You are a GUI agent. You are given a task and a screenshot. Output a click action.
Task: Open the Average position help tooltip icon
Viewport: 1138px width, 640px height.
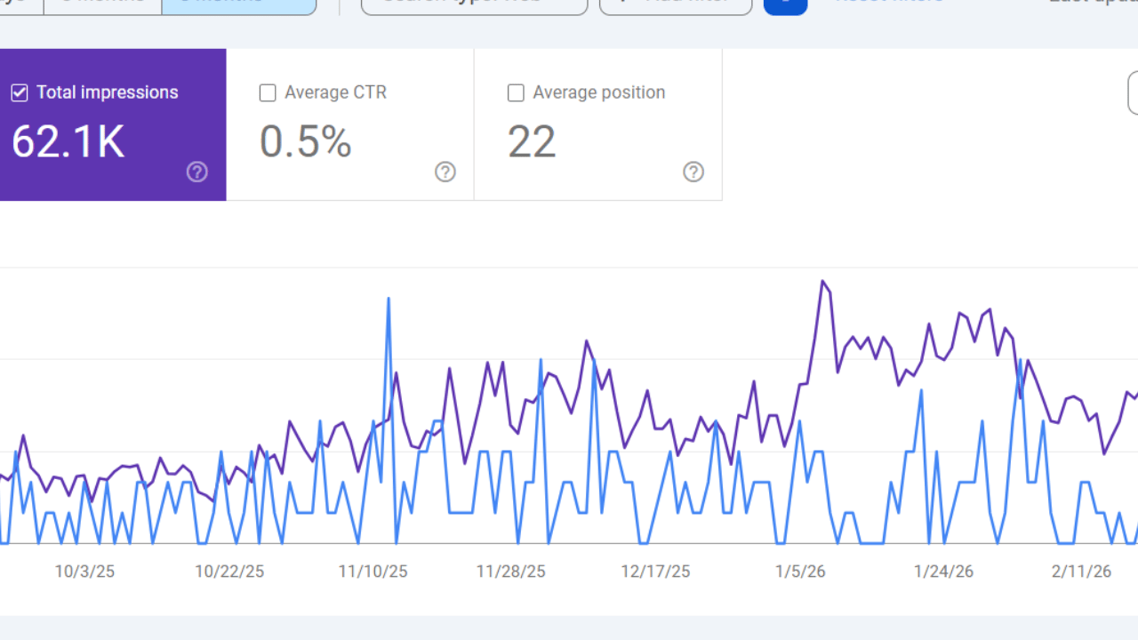(693, 172)
